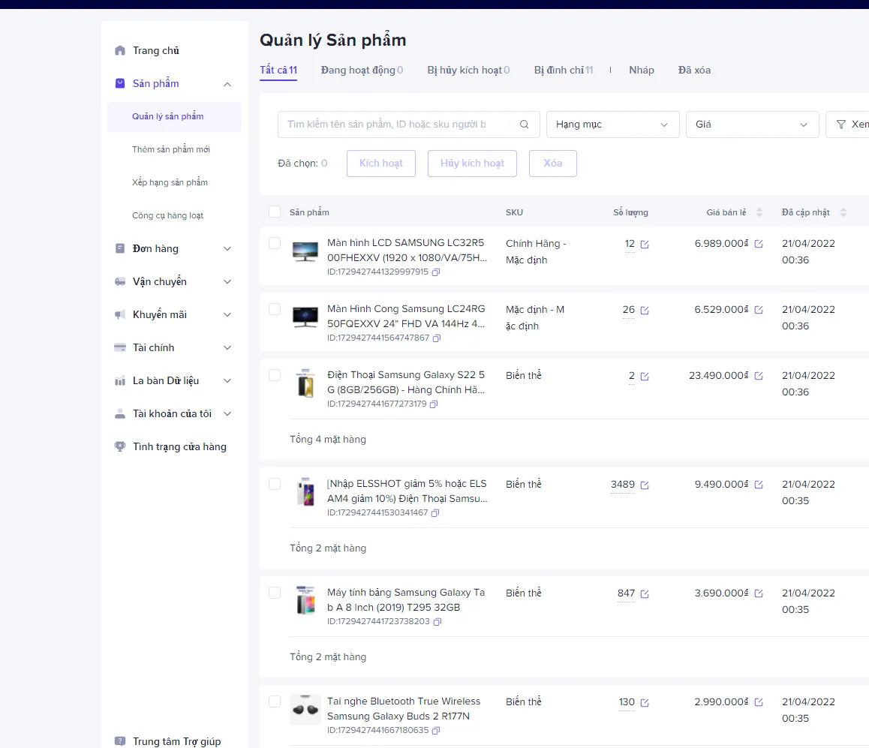Expand the Đơn hàng sidebar menu
Viewport: 869px width, 748px height.
click(227, 249)
